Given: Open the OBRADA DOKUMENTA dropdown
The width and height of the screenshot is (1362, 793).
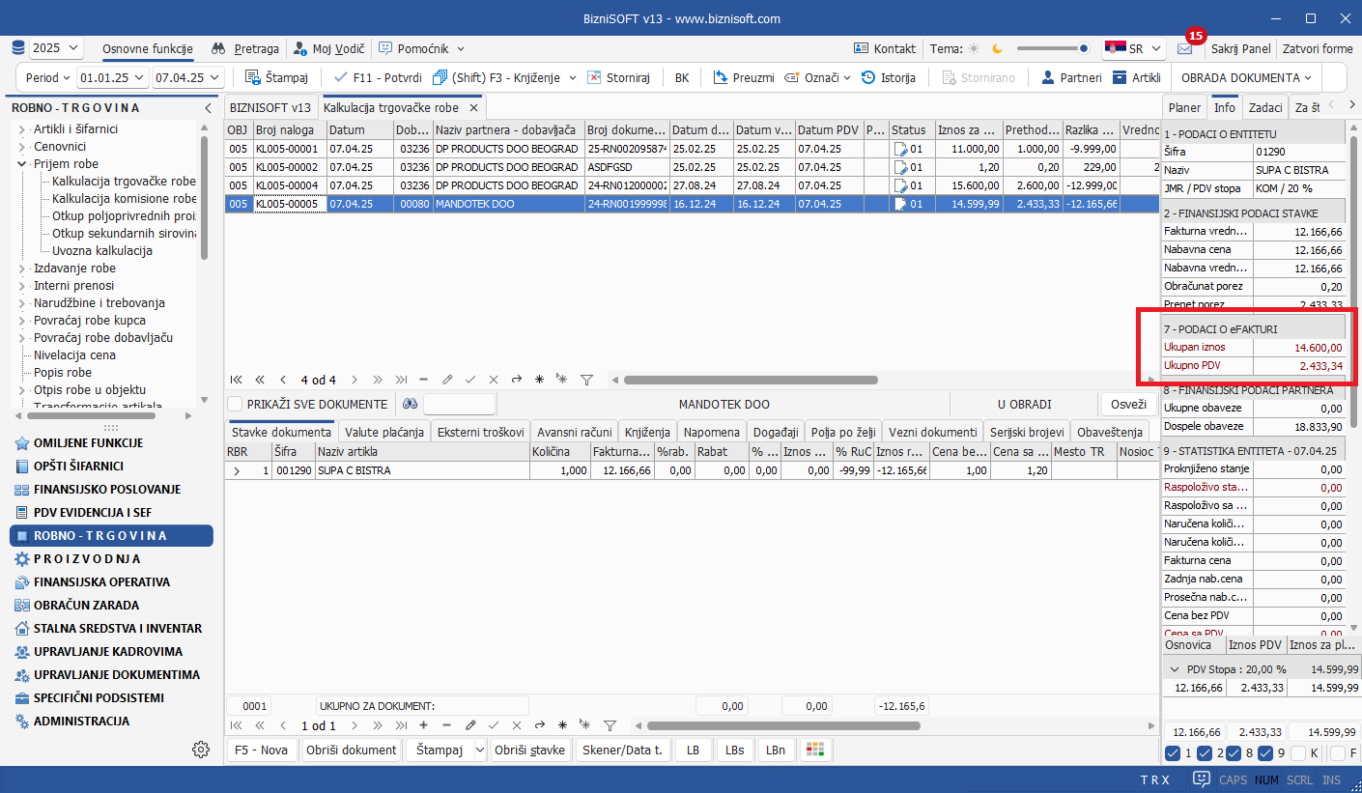Looking at the screenshot, I should (x=1246, y=77).
